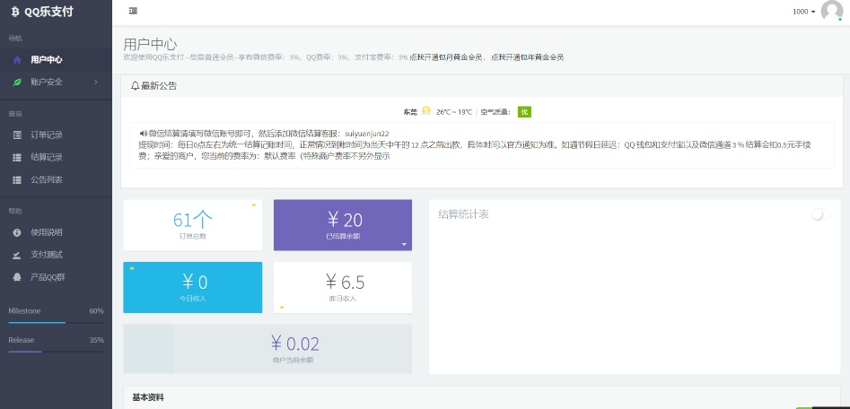Click 点我开通包年黄金会员 link
Image resolution: width=850 pixels, height=409 pixels.
click(528, 57)
